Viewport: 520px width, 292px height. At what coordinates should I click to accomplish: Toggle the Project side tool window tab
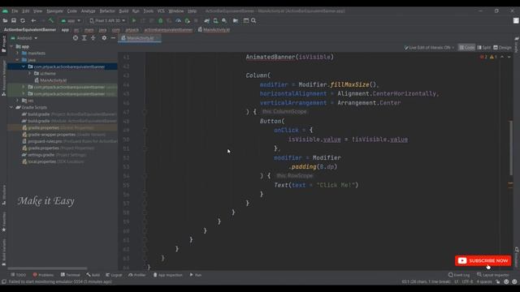[x=3, y=44]
